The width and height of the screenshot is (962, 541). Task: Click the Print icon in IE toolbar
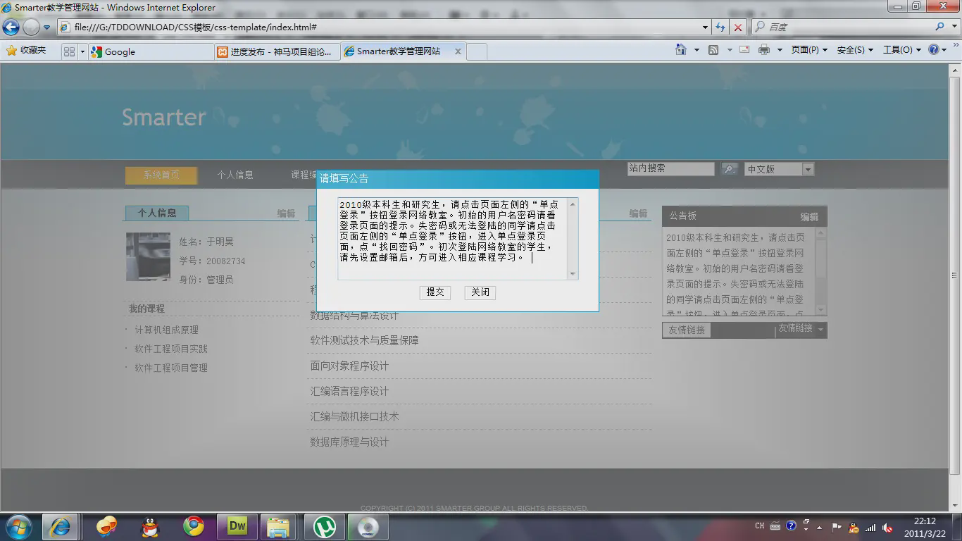point(764,50)
